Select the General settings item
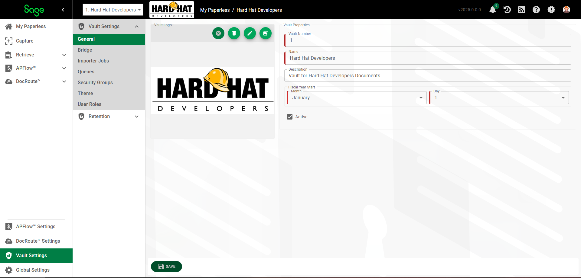 [109, 39]
